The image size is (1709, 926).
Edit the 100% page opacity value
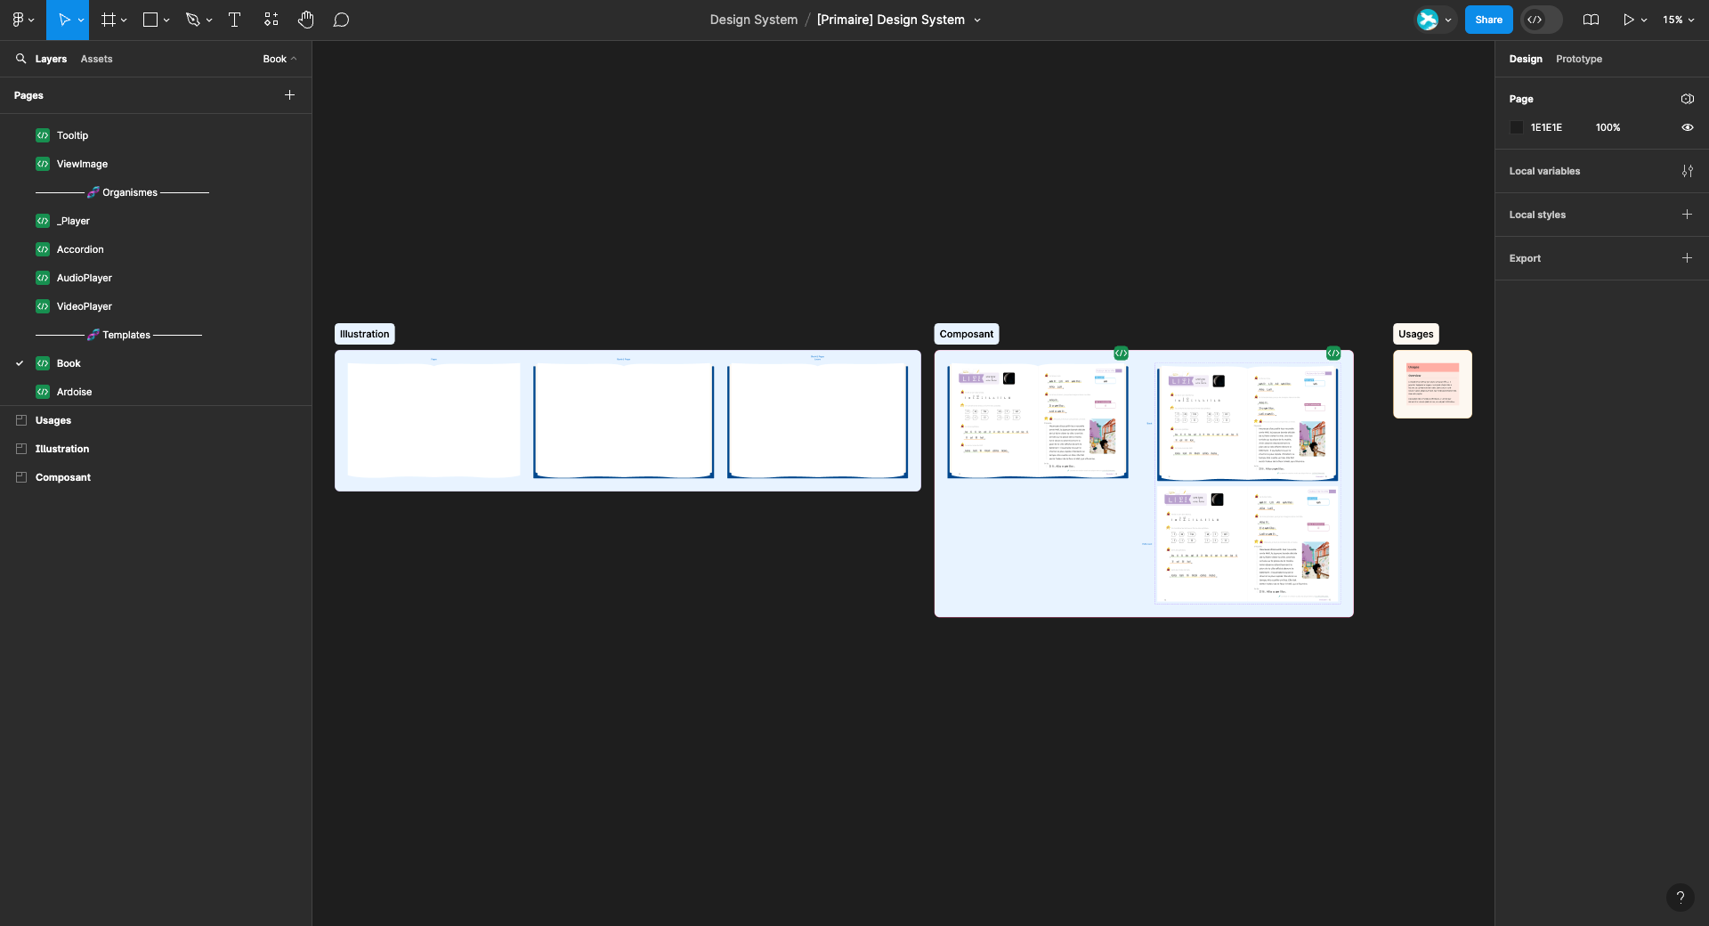tap(1608, 127)
